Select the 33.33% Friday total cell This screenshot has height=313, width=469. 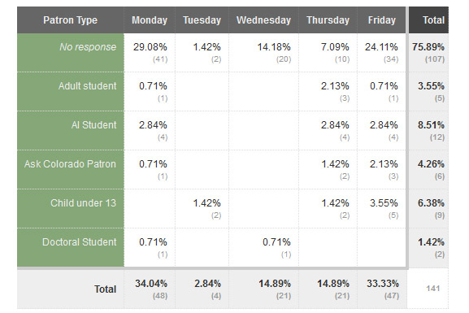tap(382, 289)
